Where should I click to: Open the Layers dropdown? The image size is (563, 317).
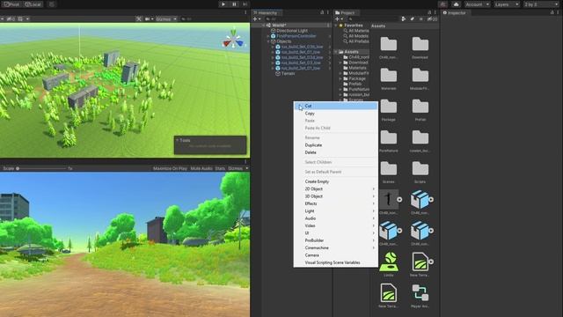(507, 4)
